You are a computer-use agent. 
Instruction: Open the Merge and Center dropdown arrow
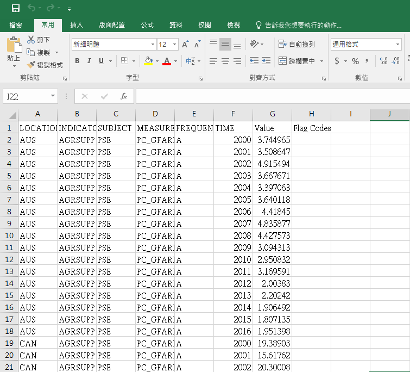[322, 61]
